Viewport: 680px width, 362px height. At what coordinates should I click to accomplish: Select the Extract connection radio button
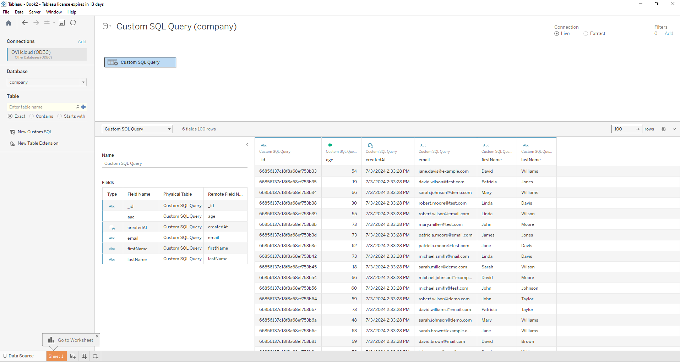coord(586,33)
